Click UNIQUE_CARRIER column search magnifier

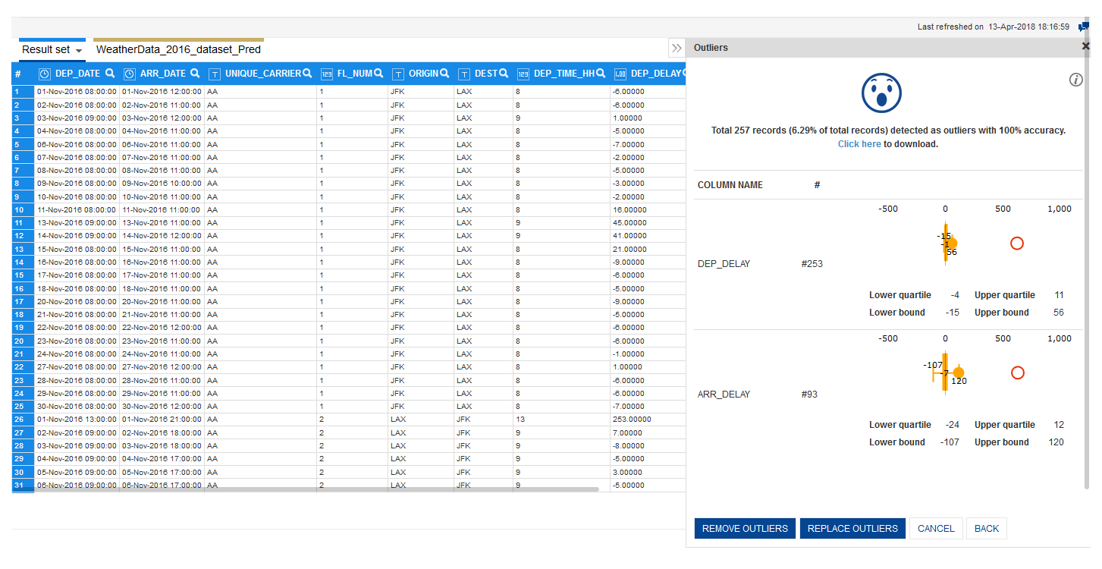tap(307, 74)
